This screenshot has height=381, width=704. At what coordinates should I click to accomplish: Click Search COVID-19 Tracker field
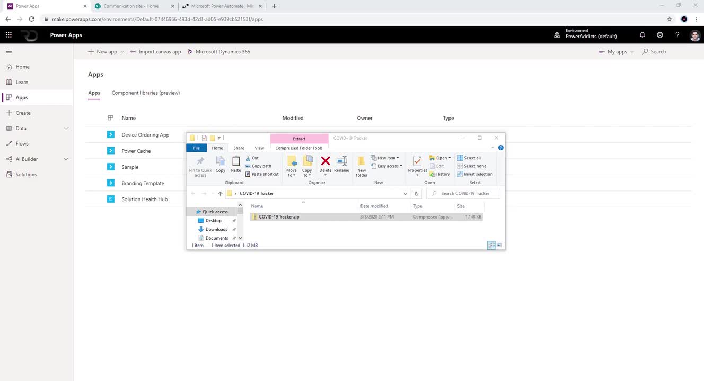coord(464,193)
